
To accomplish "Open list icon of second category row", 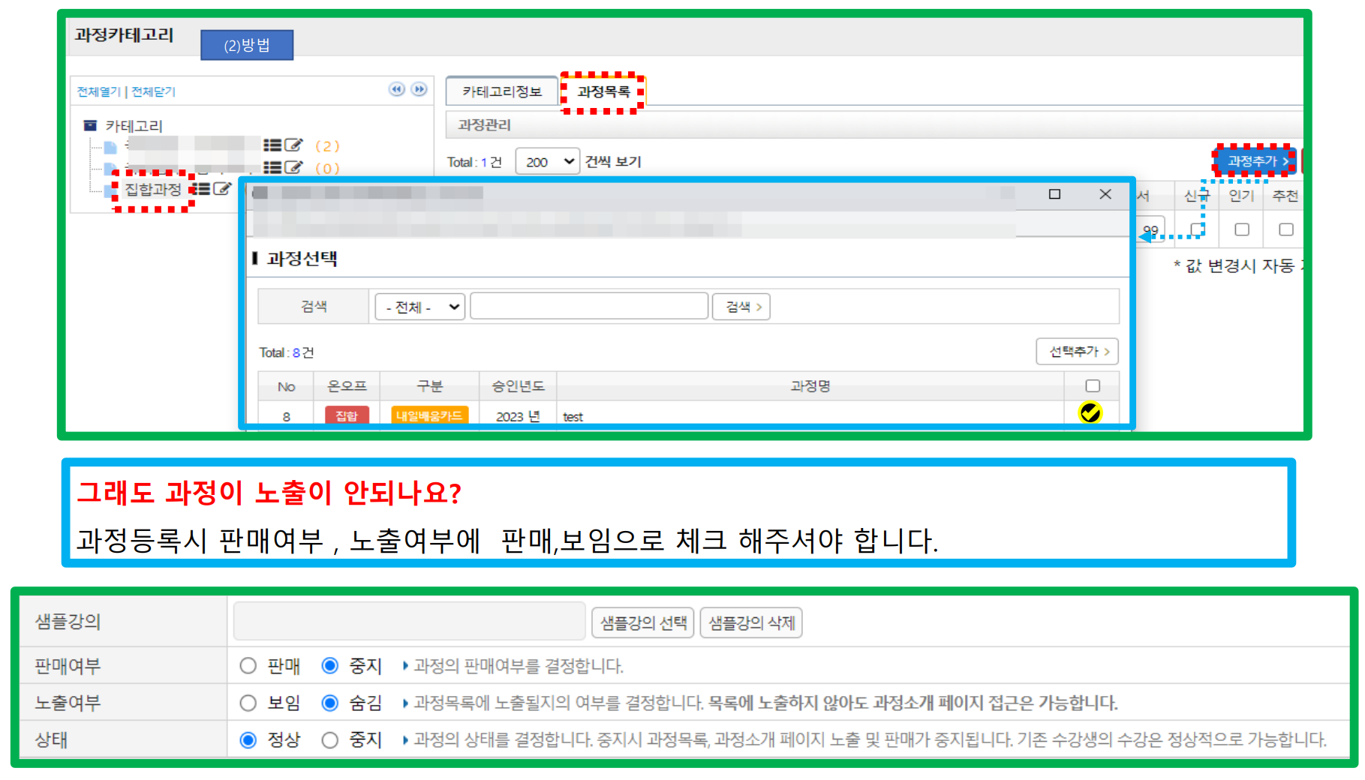I will coord(272,167).
